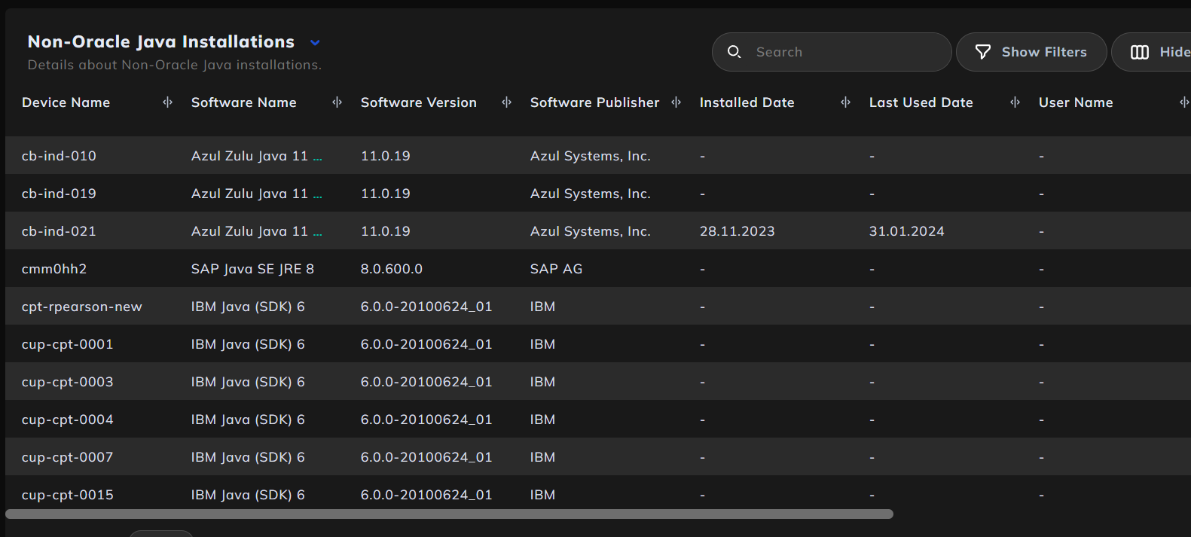The height and width of the screenshot is (537, 1191).
Task: Select device cup-cpt-0004
Action: (68, 420)
